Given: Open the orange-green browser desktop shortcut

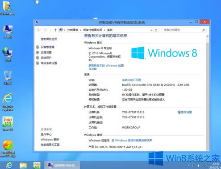Looking at the screenshot, I should coord(8,148).
